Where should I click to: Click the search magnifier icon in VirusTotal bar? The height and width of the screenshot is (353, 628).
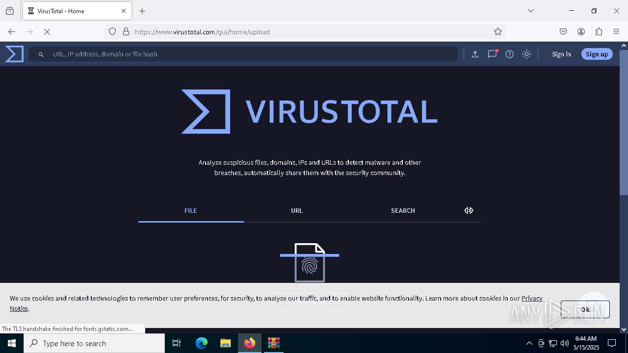(41, 54)
